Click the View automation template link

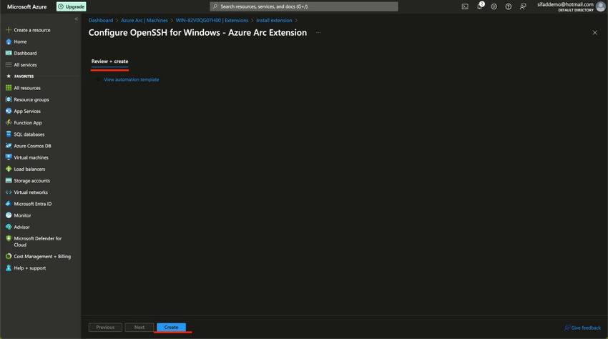(132, 79)
